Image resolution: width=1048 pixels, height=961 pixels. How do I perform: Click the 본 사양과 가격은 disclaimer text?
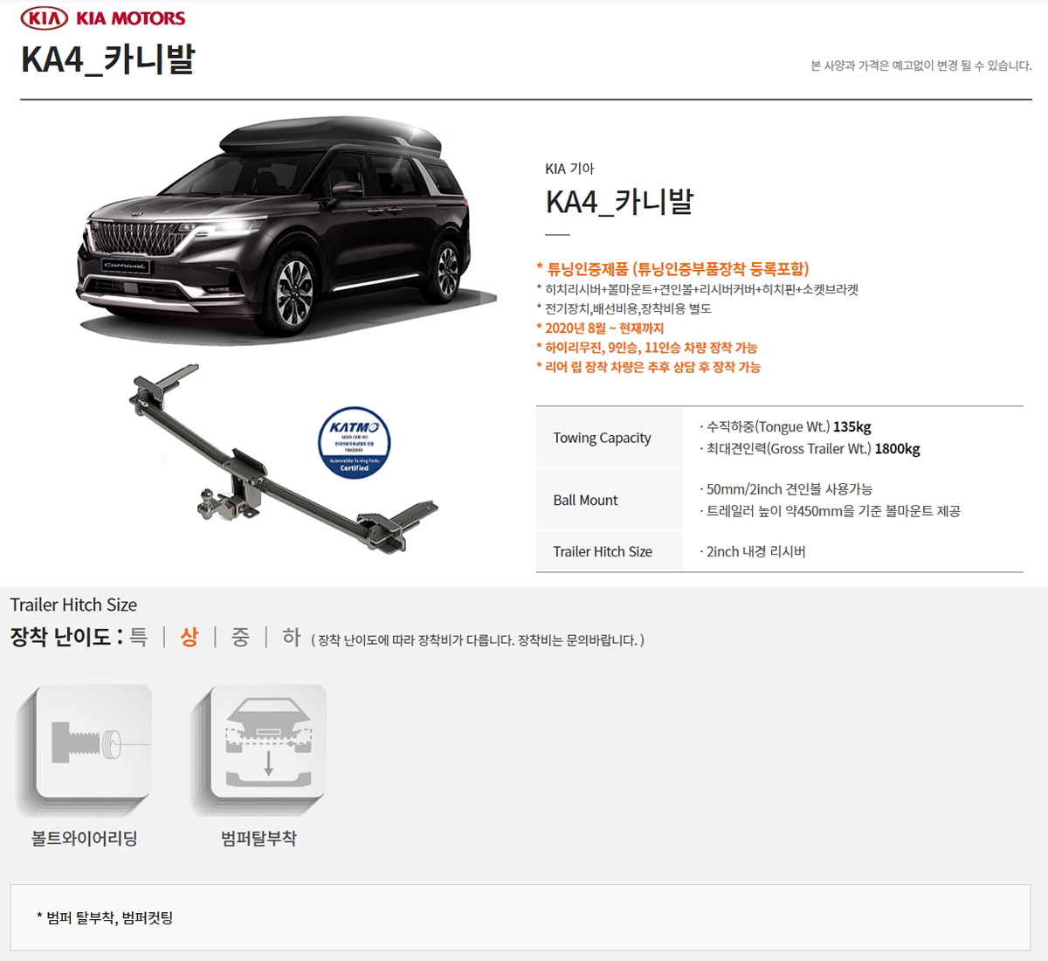[x=921, y=66]
